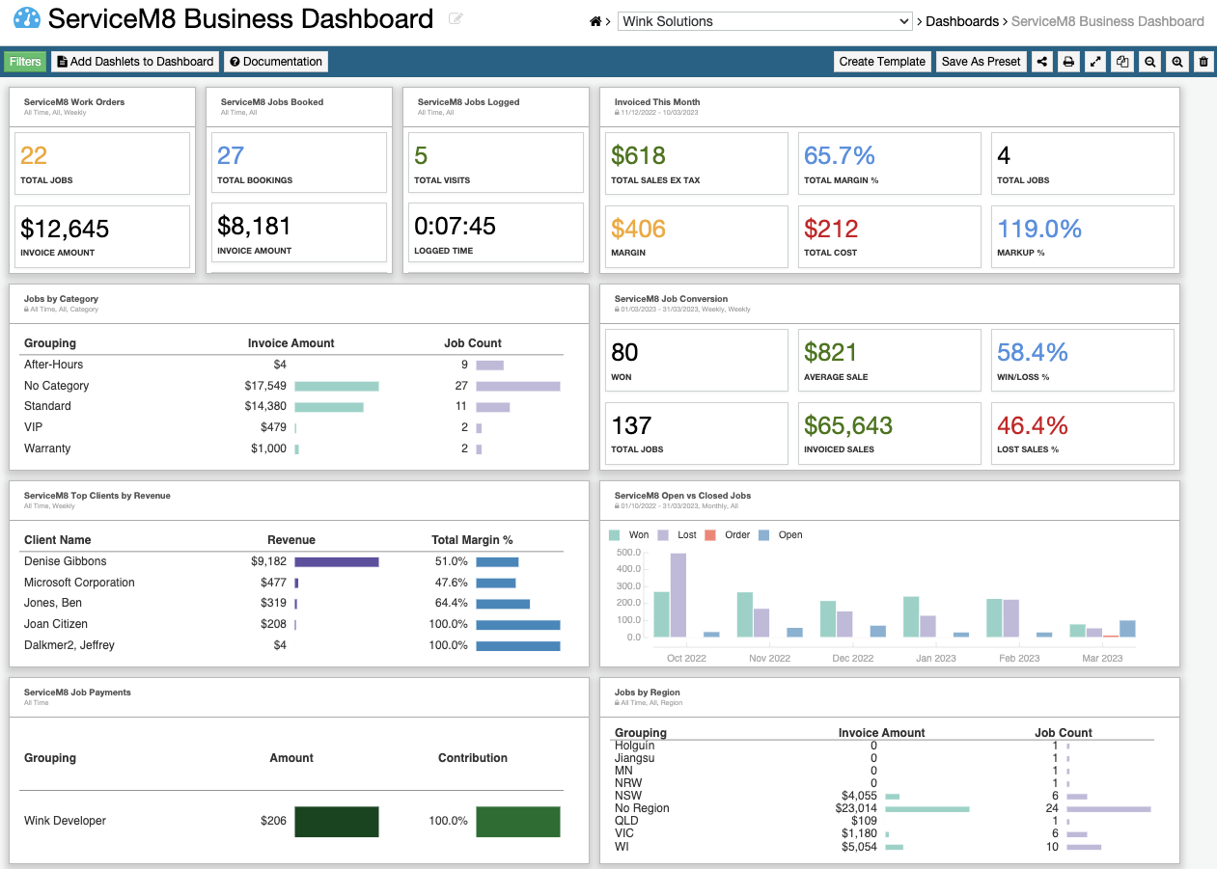
Task: Click Create Template
Action: (881, 61)
